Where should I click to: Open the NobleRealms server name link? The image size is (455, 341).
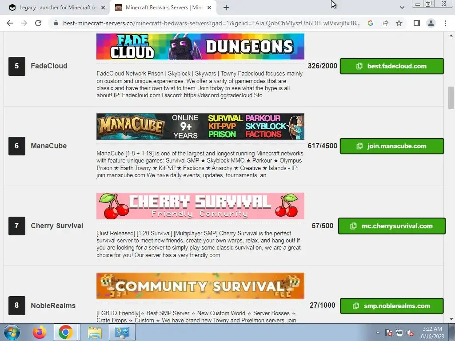click(53, 305)
